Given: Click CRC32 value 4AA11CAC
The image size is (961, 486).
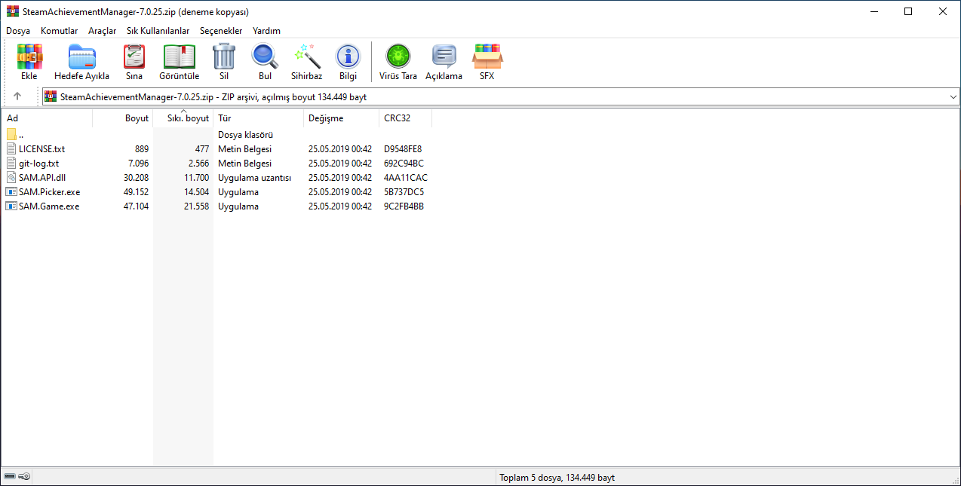Looking at the screenshot, I should 405,178.
